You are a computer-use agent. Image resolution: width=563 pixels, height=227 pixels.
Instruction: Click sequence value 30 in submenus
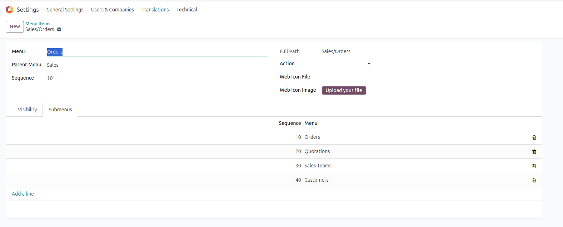[298, 166]
